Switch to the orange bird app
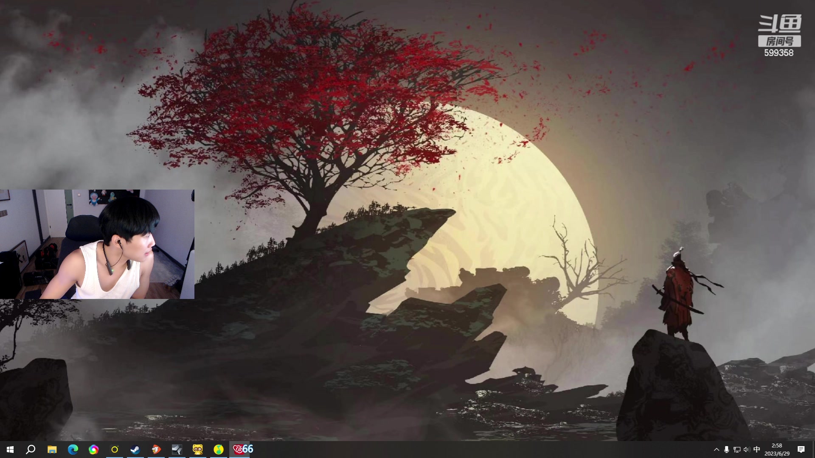Screen dimensions: 815x458 [156, 450]
